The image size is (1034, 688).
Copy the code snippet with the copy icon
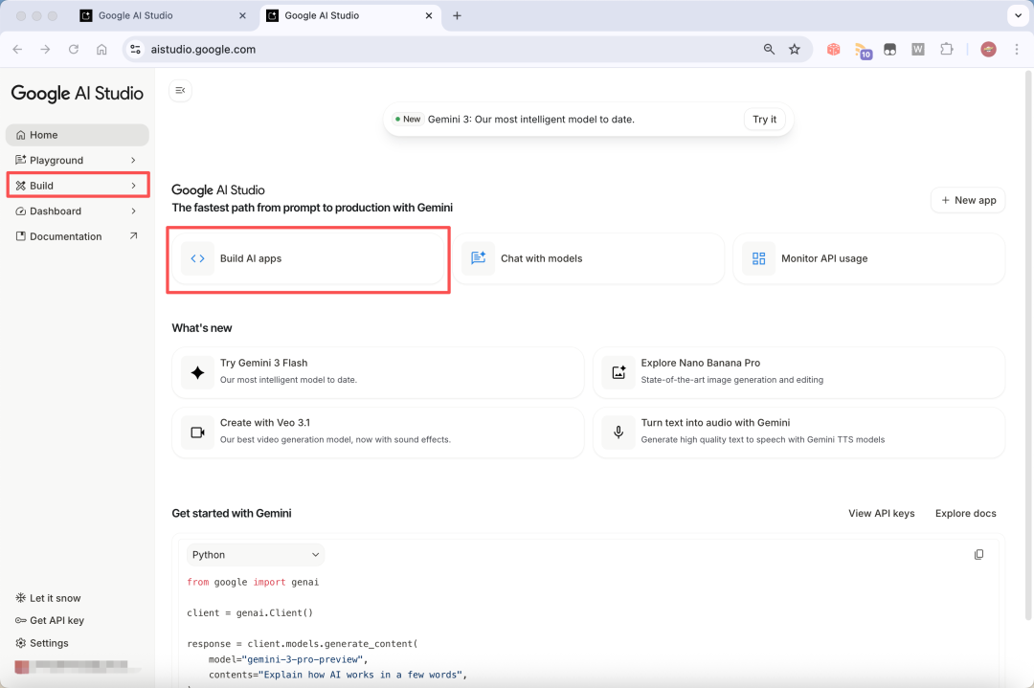[x=978, y=555]
